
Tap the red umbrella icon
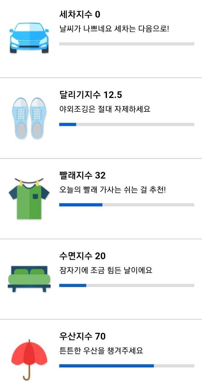click(29, 360)
